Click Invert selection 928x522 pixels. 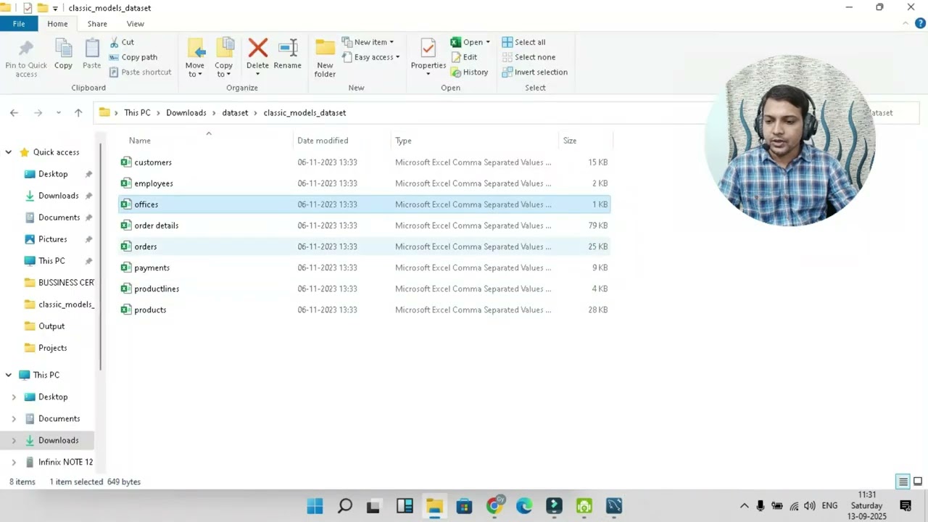[x=534, y=72]
